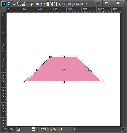
Task: Click the Photoshop Ps icon in title bar
Action: click(x=4, y=4)
